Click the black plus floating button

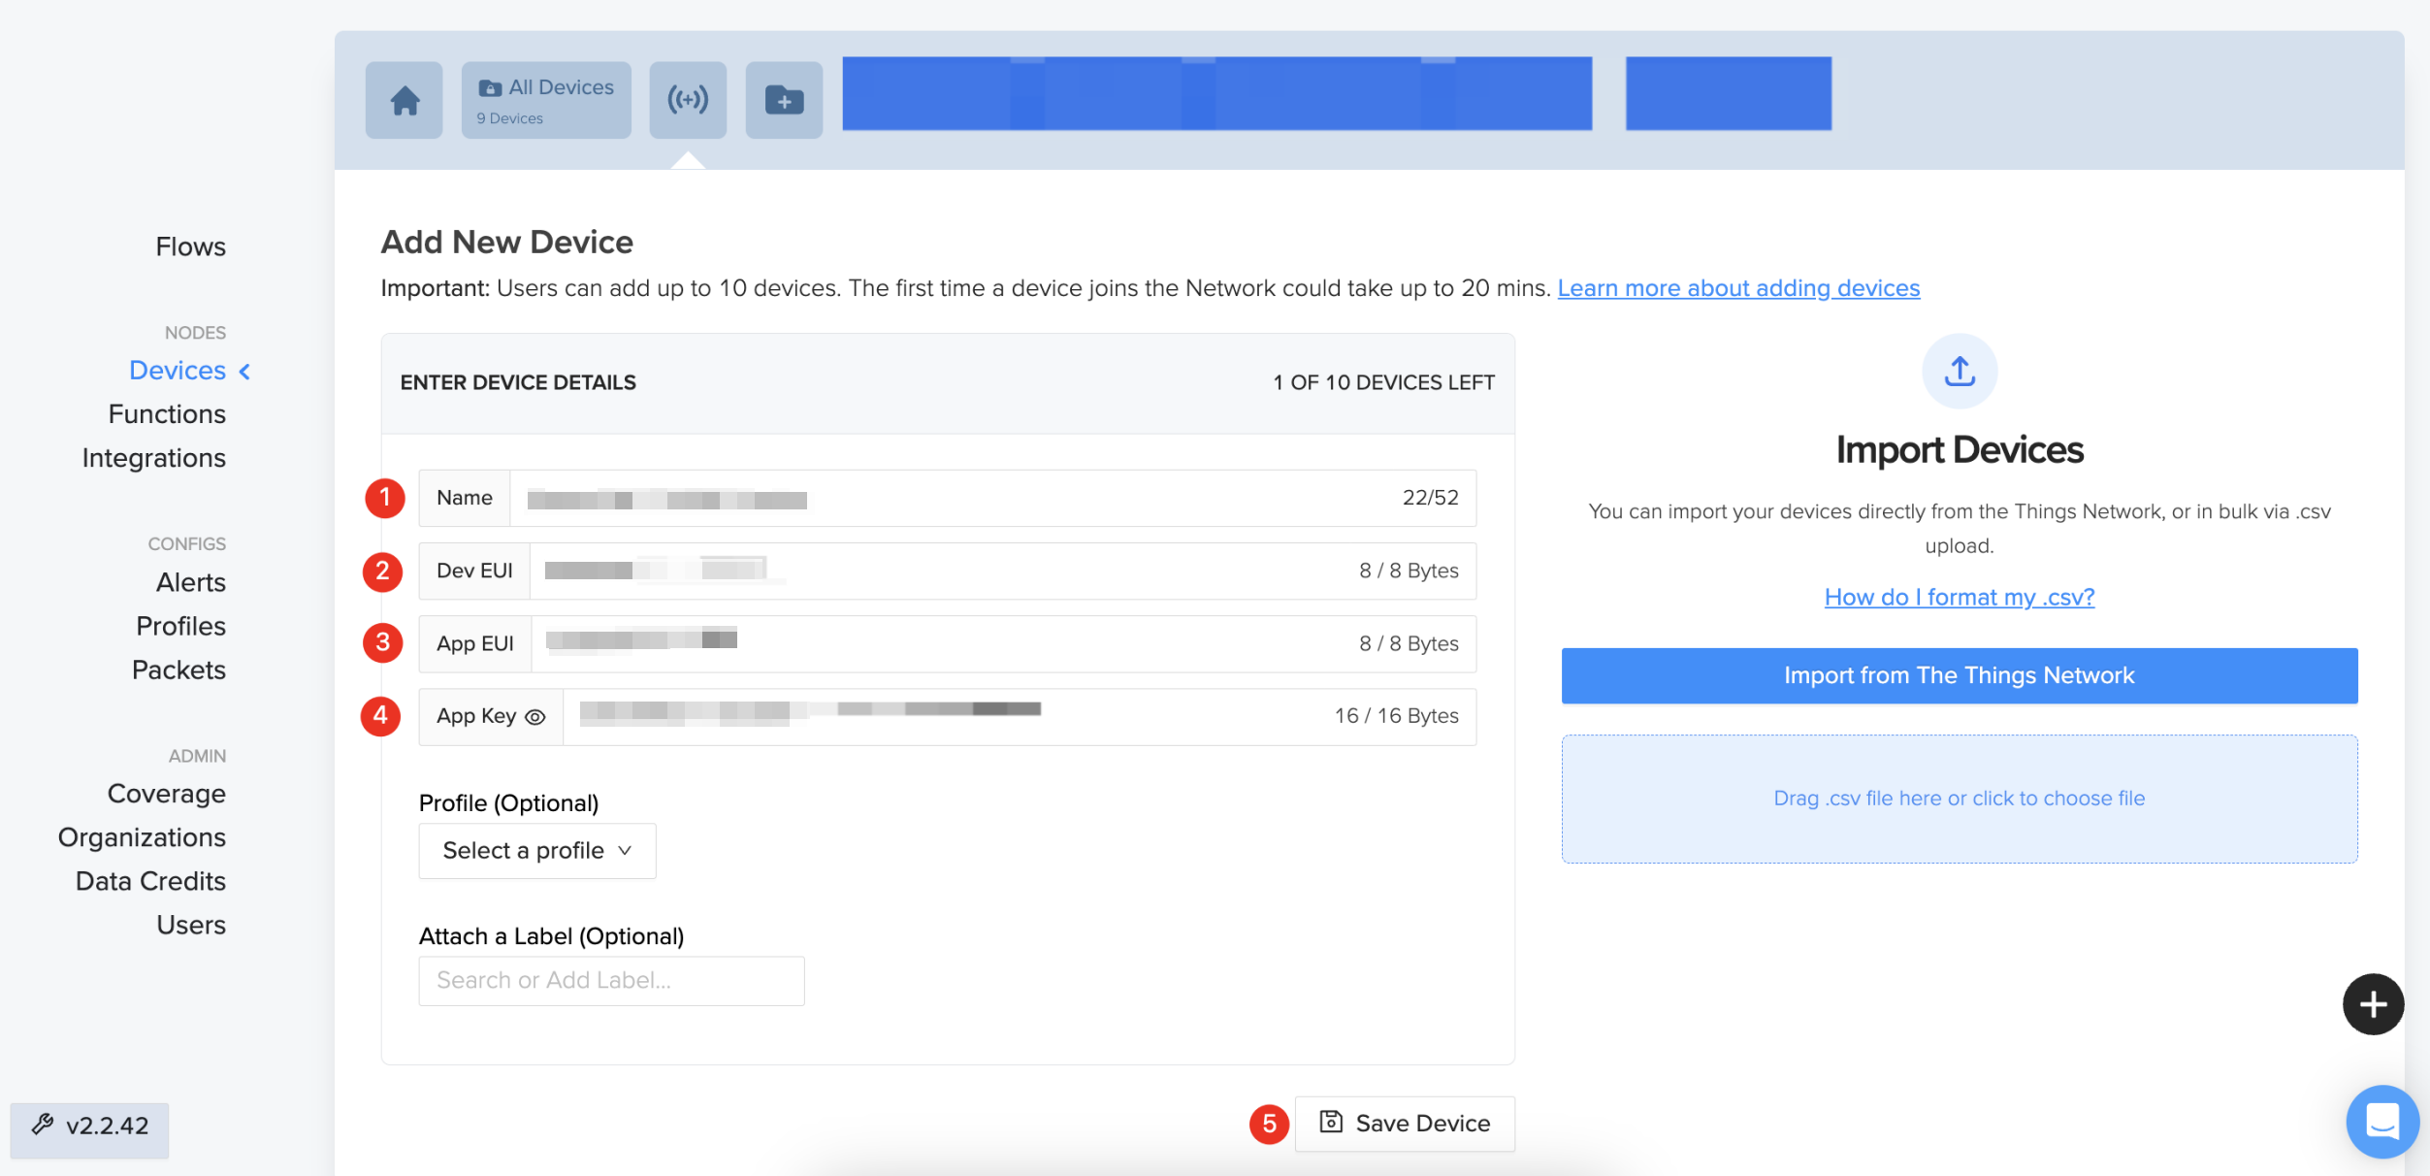[2372, 1004]
